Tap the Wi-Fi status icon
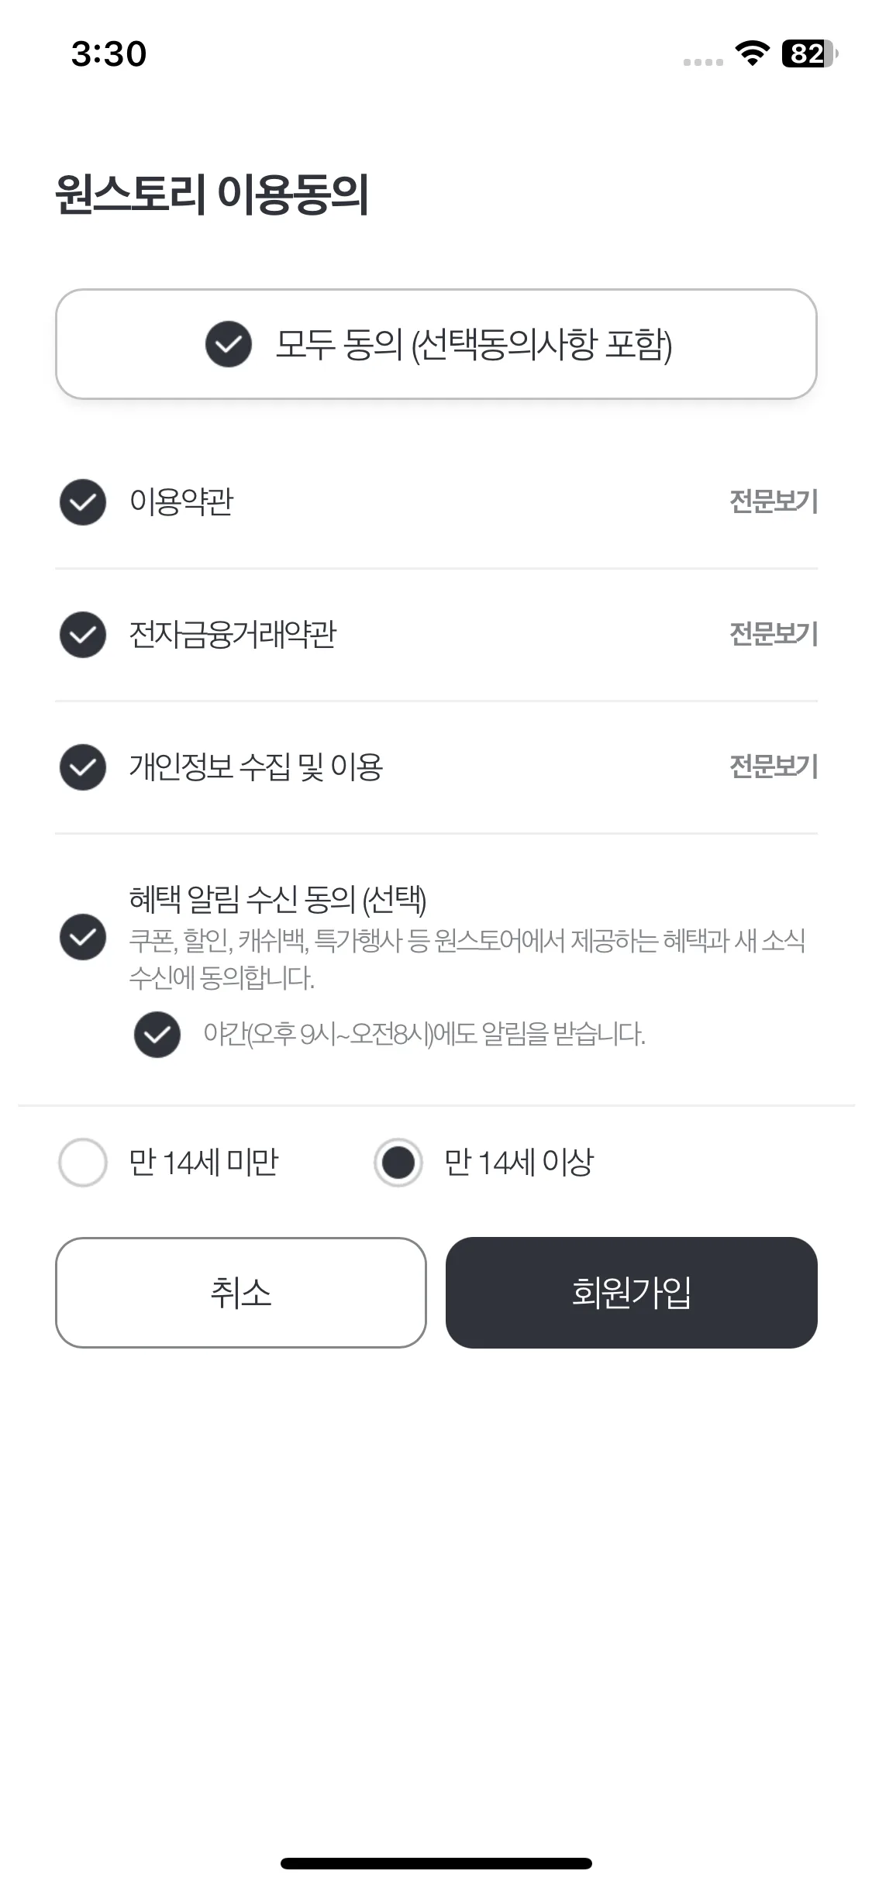The image size is (872, 1888). [752, 53]
